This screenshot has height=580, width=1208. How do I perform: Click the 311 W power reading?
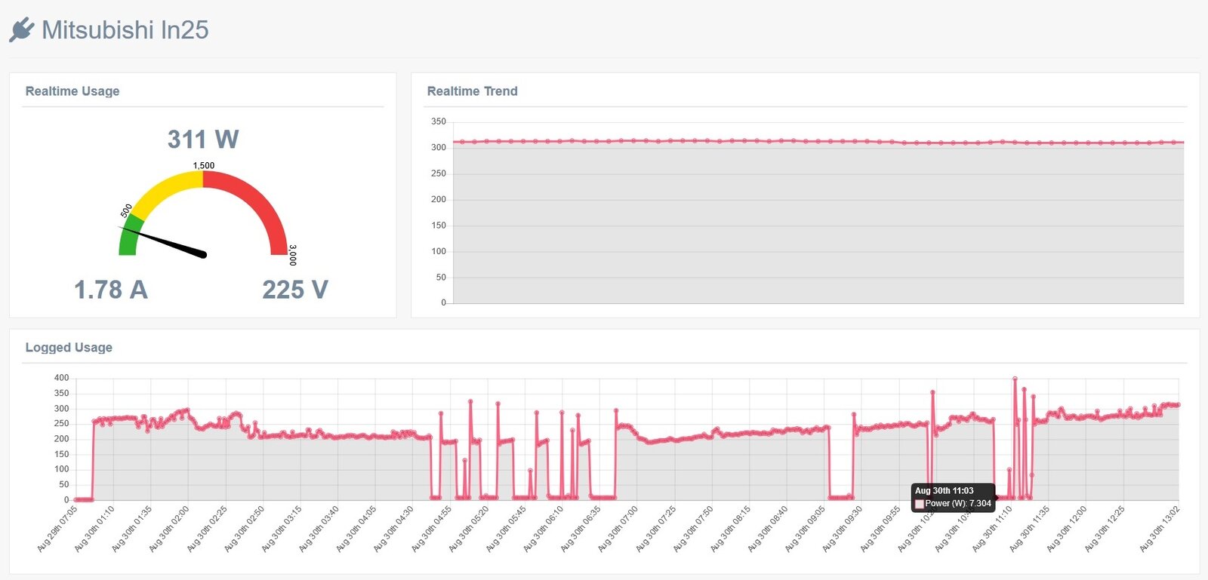[203, 140]
